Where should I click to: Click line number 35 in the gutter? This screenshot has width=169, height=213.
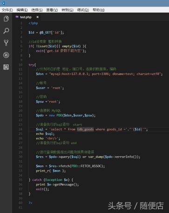point(20,180)
